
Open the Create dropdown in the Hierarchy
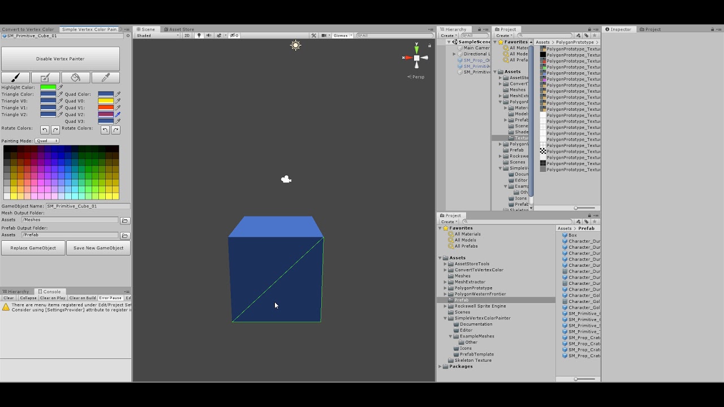[x=449, y=36]
